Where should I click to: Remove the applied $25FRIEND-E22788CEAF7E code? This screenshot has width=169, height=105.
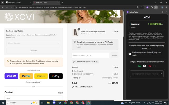point(97,62)
